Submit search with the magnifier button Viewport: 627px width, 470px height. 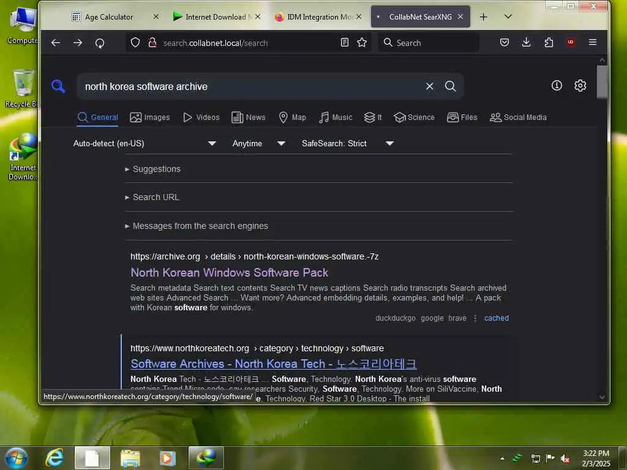pyautogui.click(x=450, y=86)
